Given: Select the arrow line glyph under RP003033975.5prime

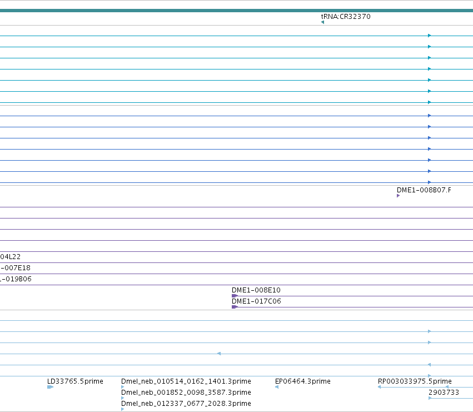Looking at the screenshot, I should 425,387.
